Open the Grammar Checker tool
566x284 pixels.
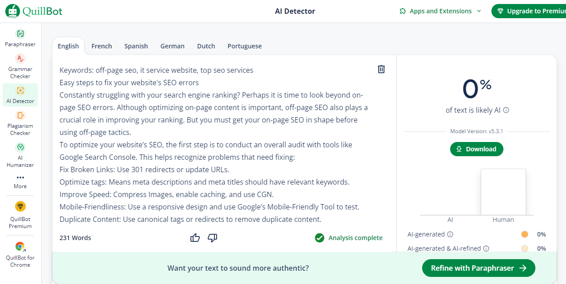20,66
